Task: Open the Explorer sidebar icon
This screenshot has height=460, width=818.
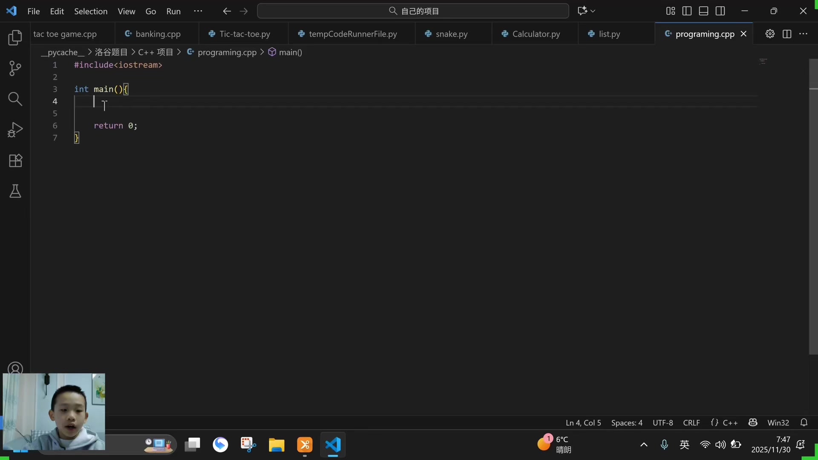Action: 15,37
